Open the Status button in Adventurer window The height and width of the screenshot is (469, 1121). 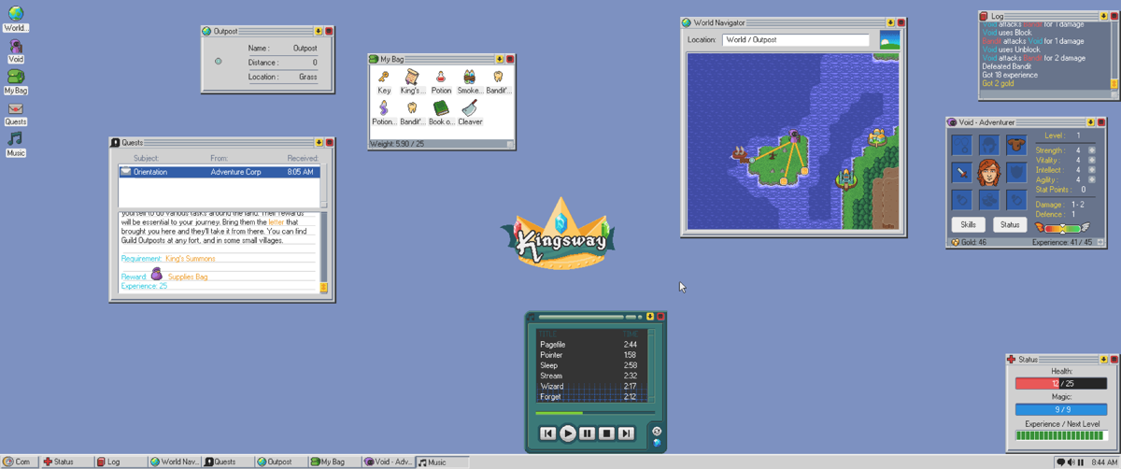(1010, 224)
